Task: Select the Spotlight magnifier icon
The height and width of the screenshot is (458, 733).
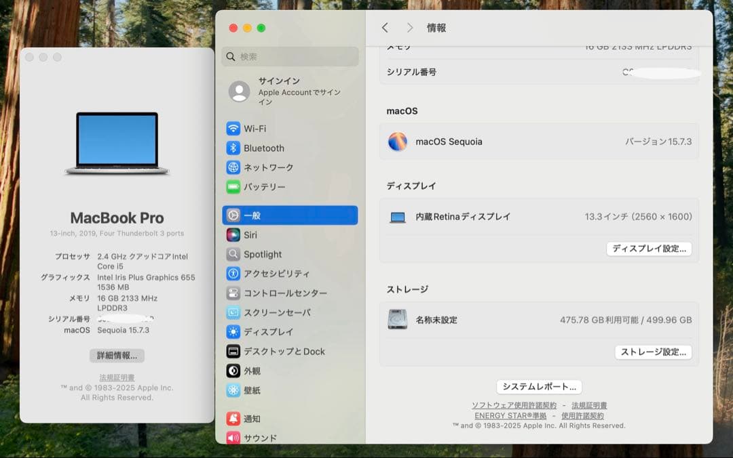Action: 233,254
